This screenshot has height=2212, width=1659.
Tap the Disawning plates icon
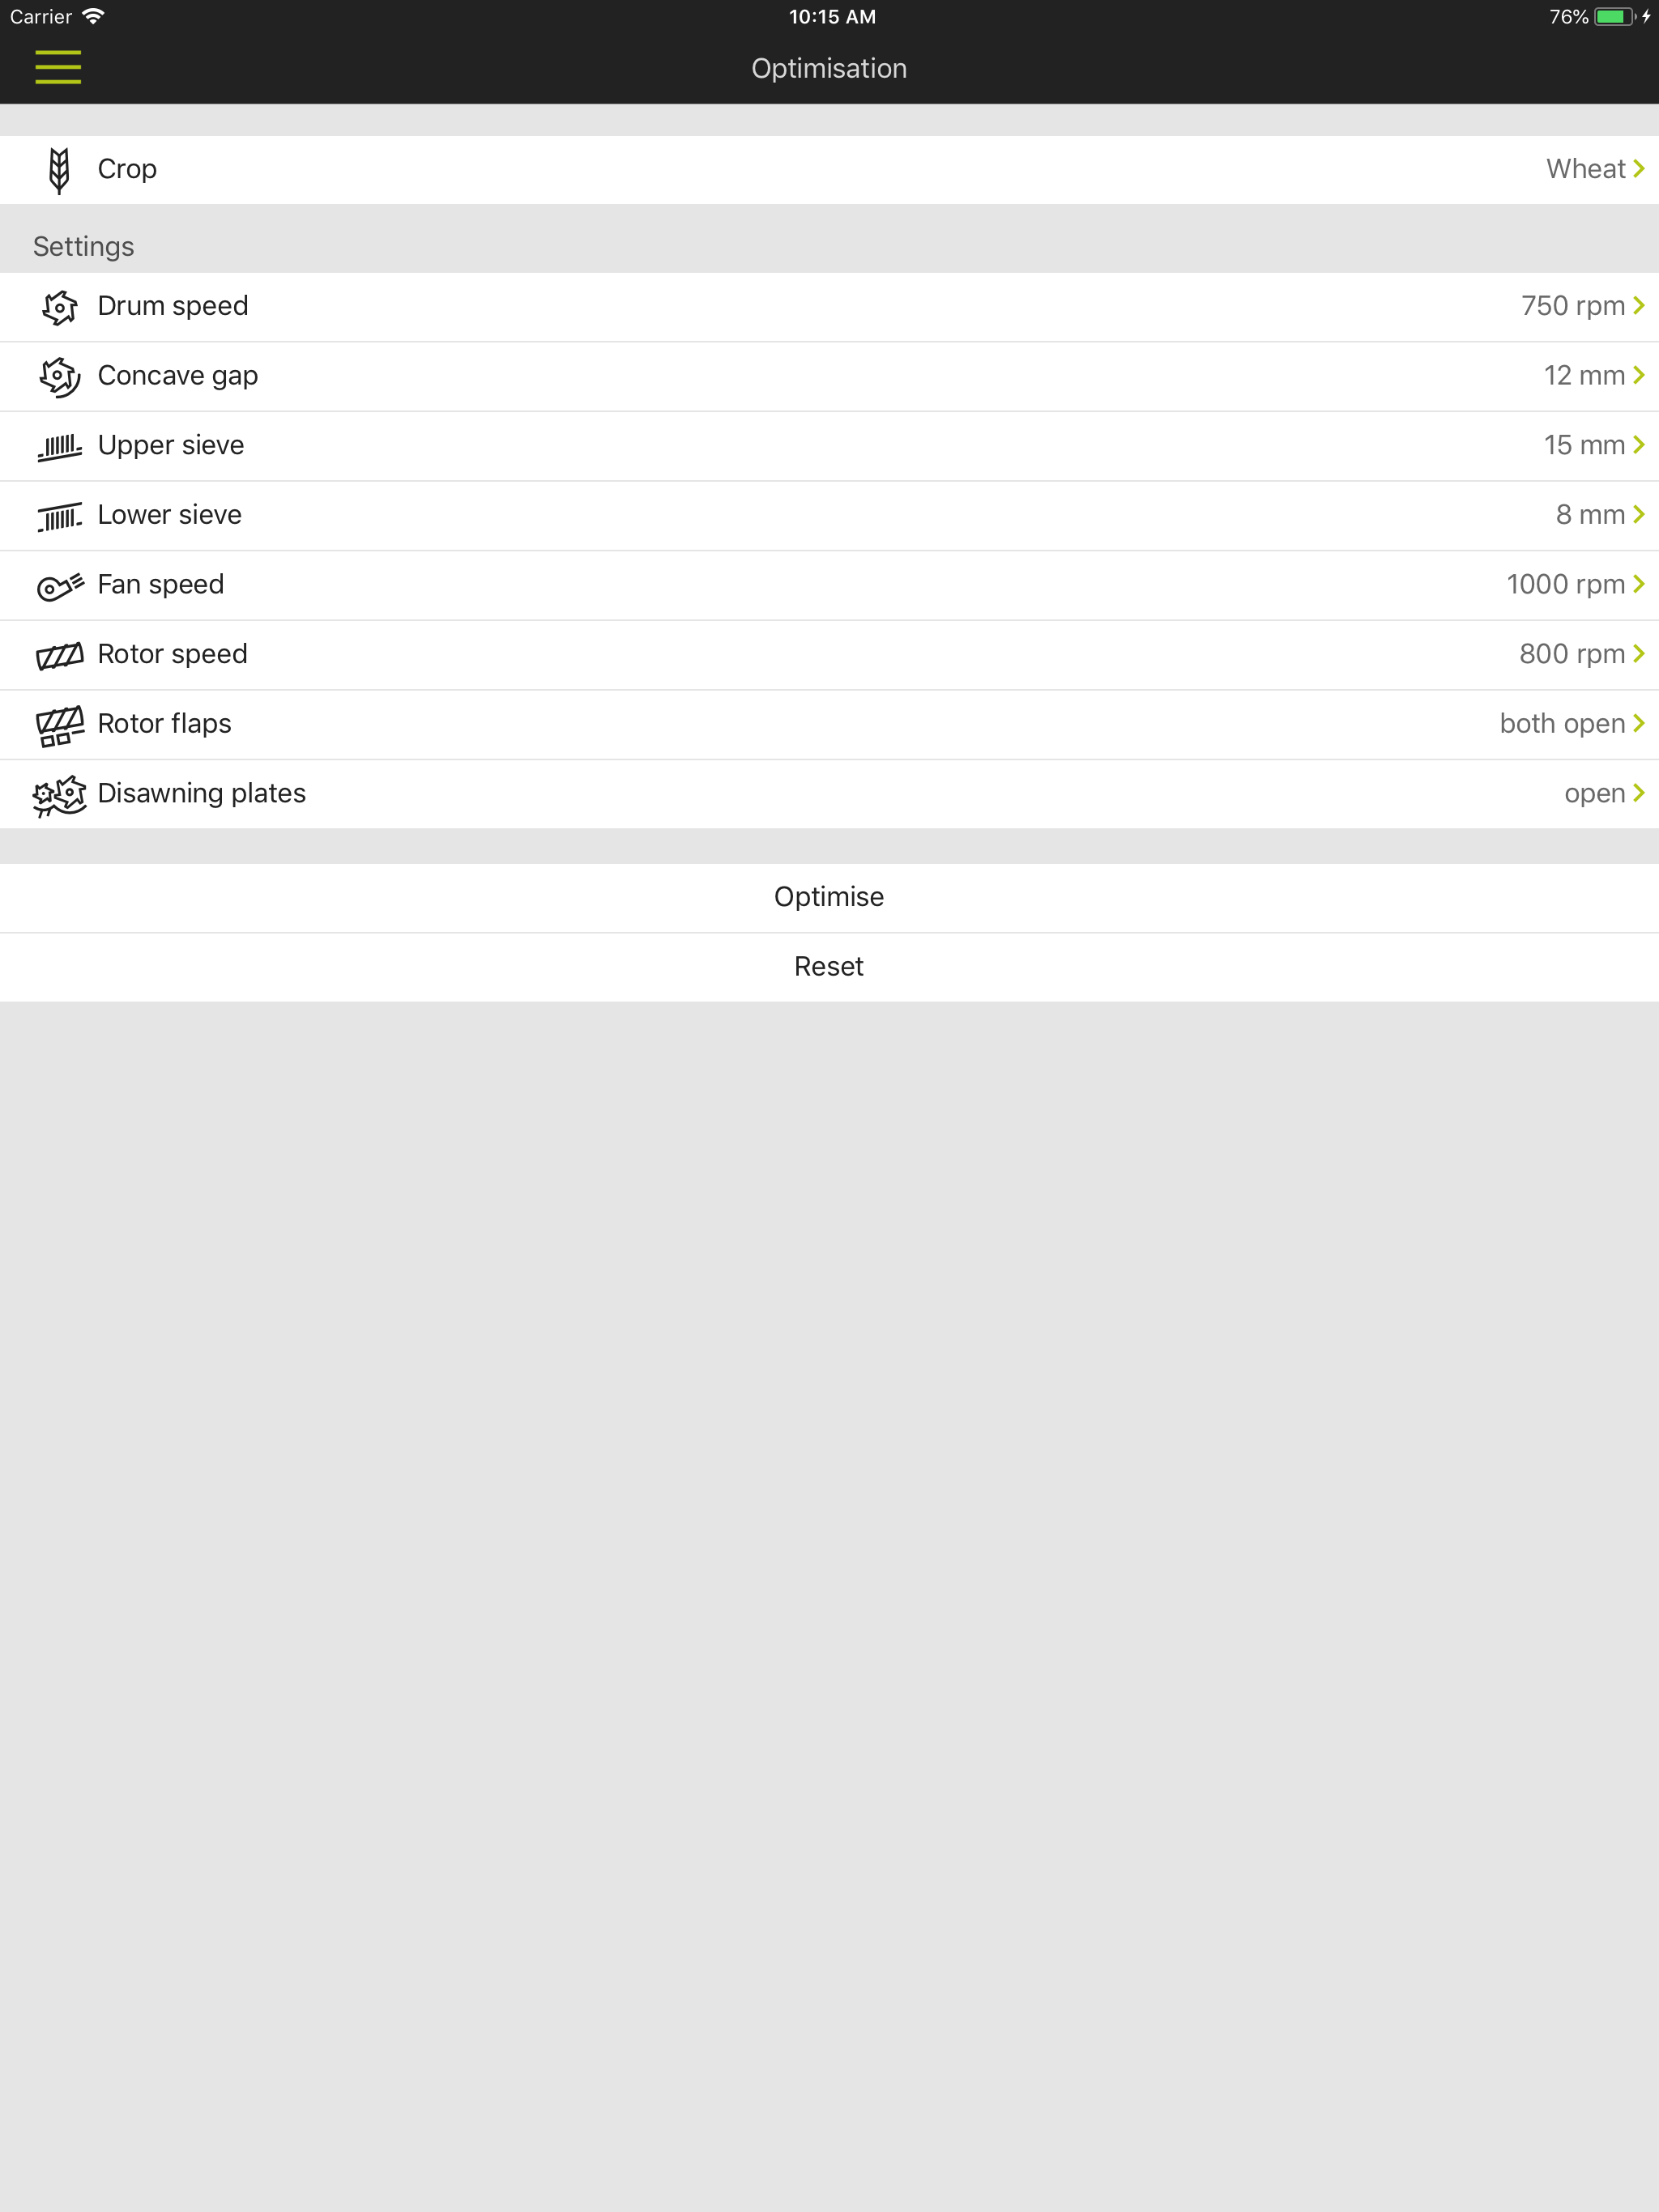click(59, 796)
